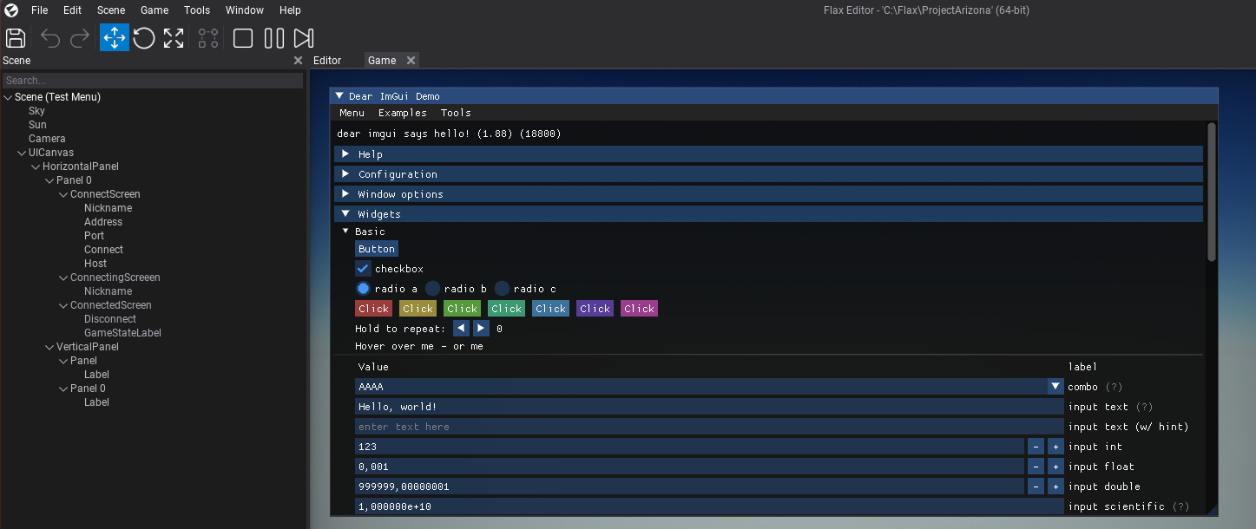1256x529 pixels.
Task: Click the Scene search field
Action: [153, 81]
